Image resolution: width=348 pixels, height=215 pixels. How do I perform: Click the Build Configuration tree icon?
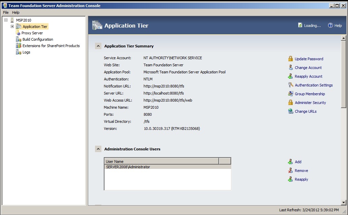pyautogui.click(x=19, y=39)
